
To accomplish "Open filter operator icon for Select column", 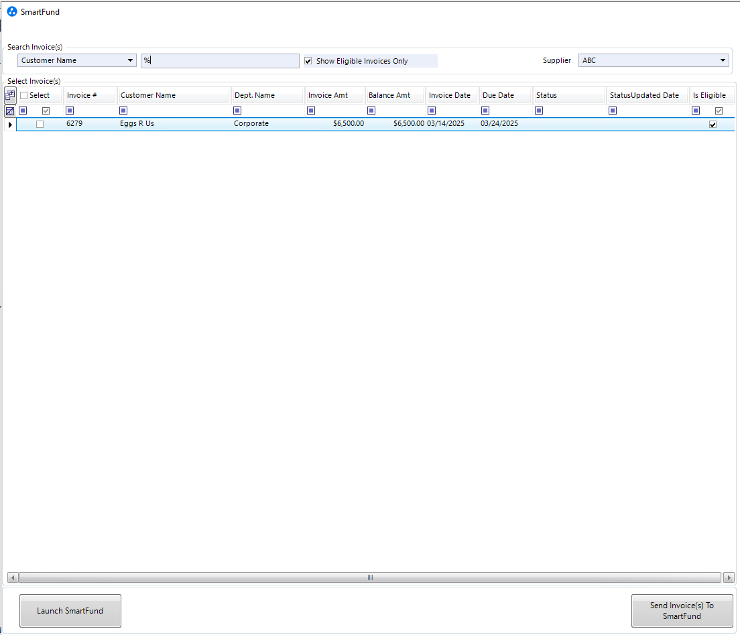I will [23, 111].
